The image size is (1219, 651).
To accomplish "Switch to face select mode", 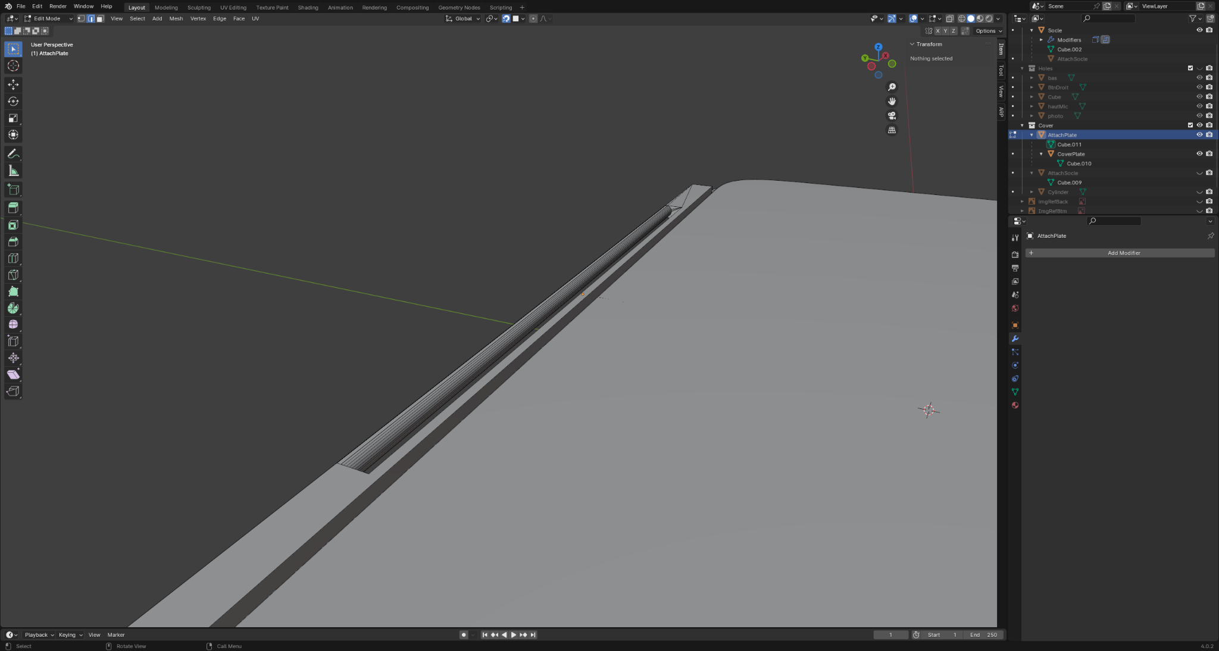I will 100,18.
